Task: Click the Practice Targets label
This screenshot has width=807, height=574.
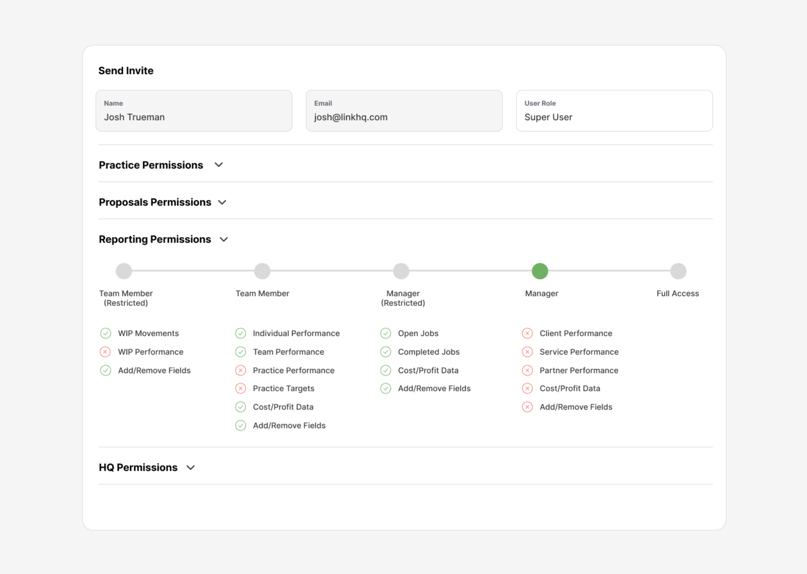Action: pos(283,388)
